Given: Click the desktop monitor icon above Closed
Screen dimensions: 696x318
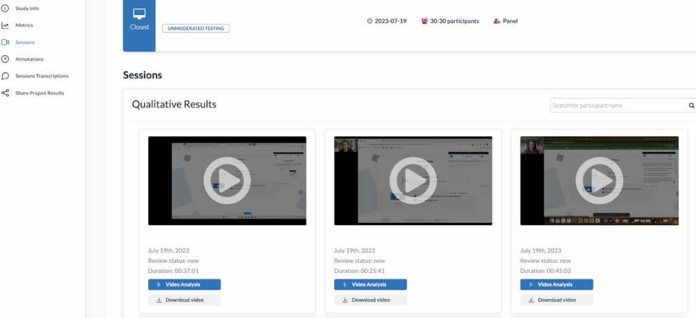Looking at the screenshot, I should tap(139, 14).
